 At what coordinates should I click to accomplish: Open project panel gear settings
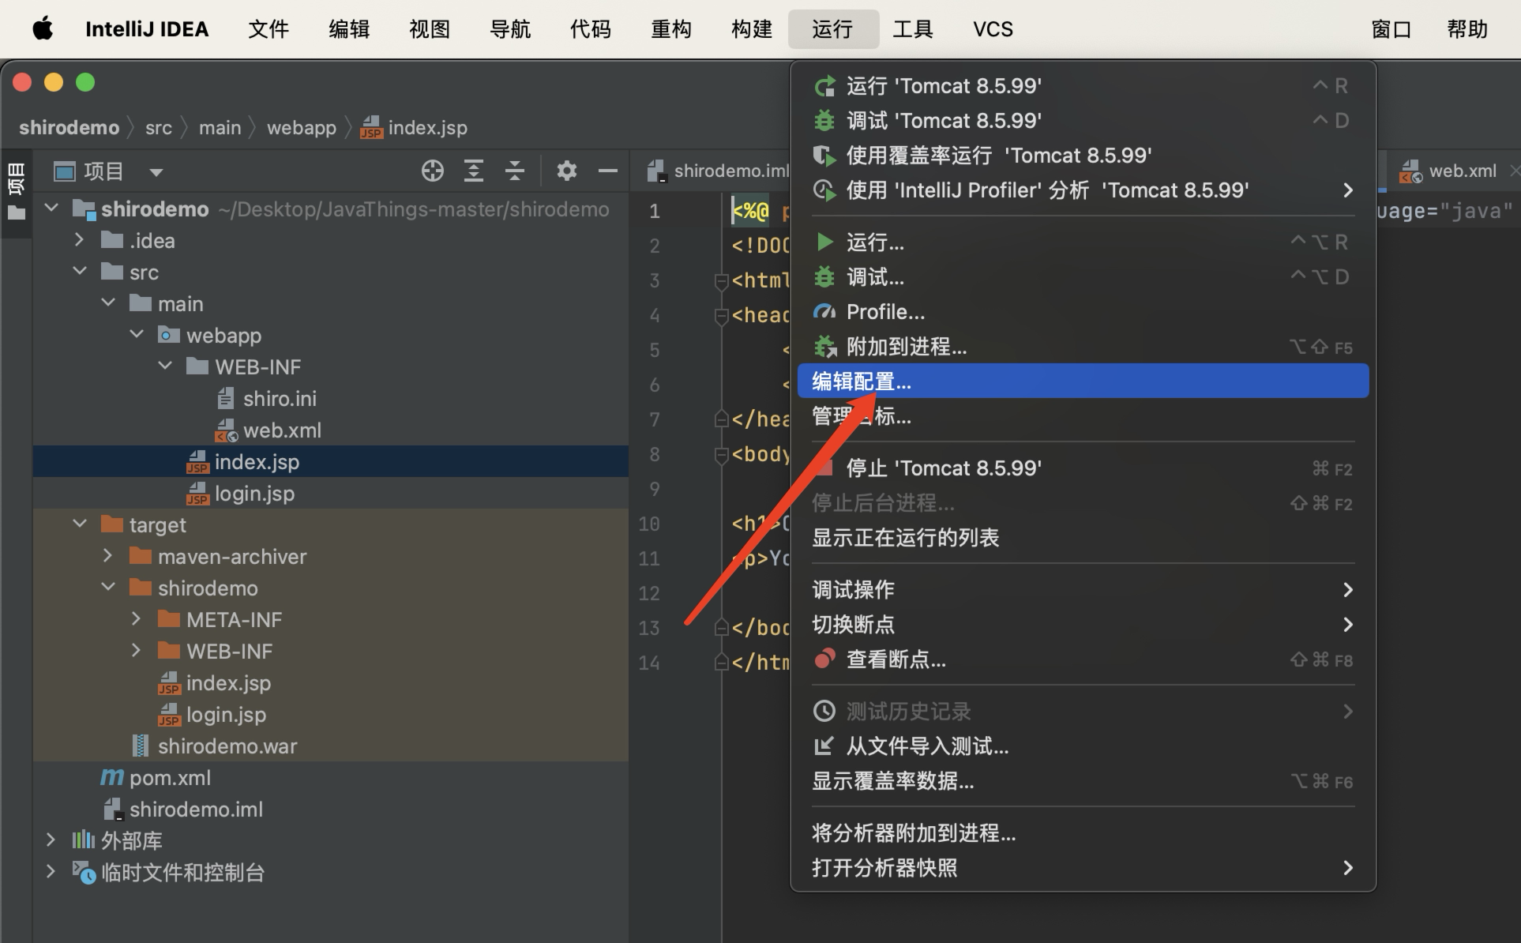[x=567, y=171]
